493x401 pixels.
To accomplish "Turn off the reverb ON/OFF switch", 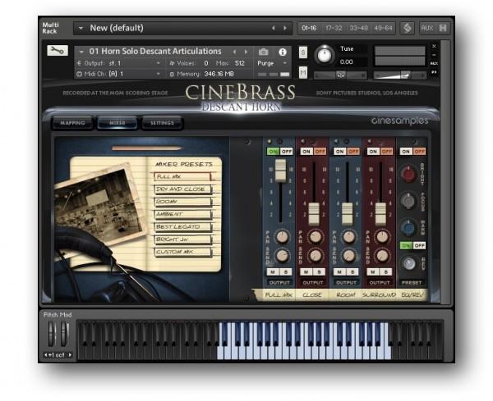I will (419, 245).
